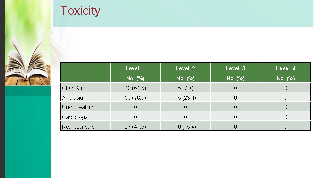Click the Chán ăn row label
This screenshot has height=178, width=317.
[x=72, y=88]
